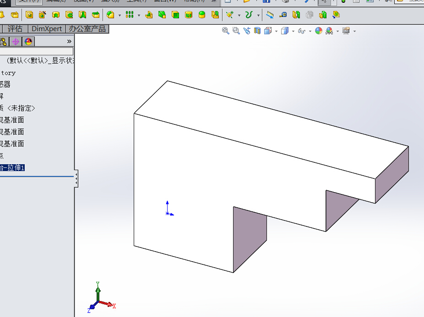Viewport: 424px width, 317px height.
Task: Expand the Fillet dropdown arrow
Action: pos(120,16)
